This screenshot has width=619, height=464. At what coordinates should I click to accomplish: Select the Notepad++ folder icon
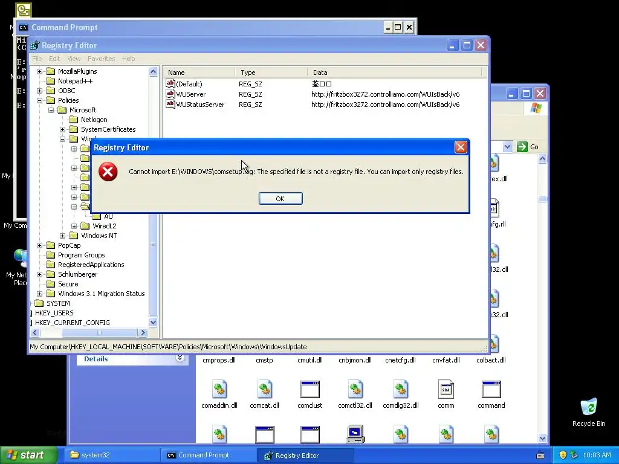(51, 81)
